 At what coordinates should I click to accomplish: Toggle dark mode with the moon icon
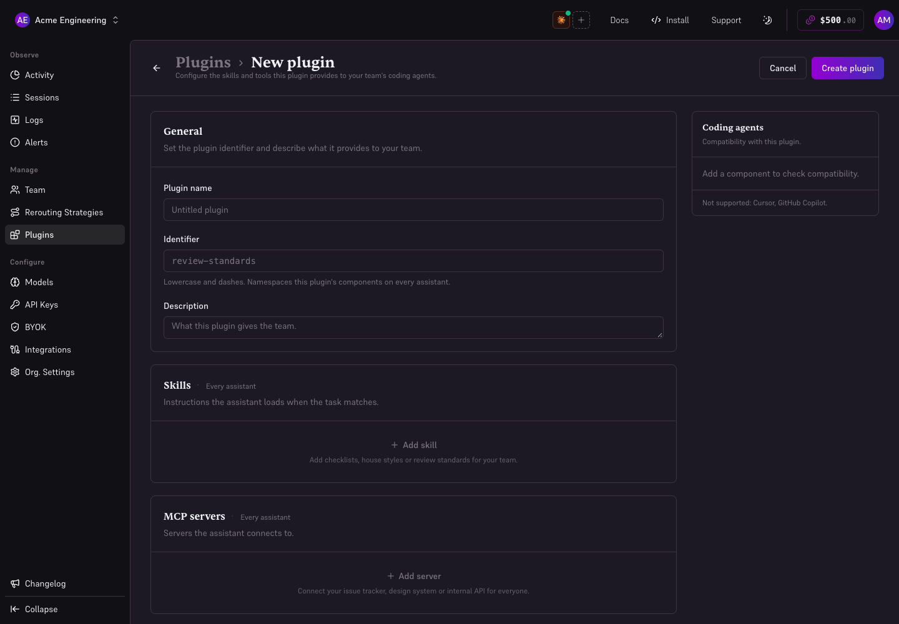tap(767, 20)
